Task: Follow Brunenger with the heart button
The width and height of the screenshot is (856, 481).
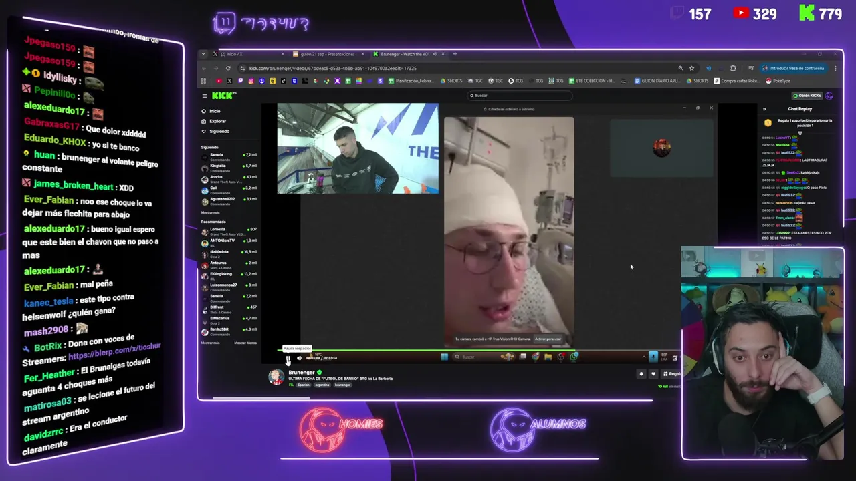Action: click(653, 374)
